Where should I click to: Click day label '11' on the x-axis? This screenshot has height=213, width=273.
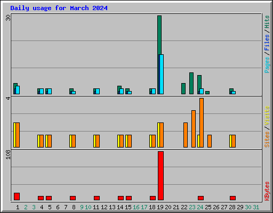click(x=96, y=207)
